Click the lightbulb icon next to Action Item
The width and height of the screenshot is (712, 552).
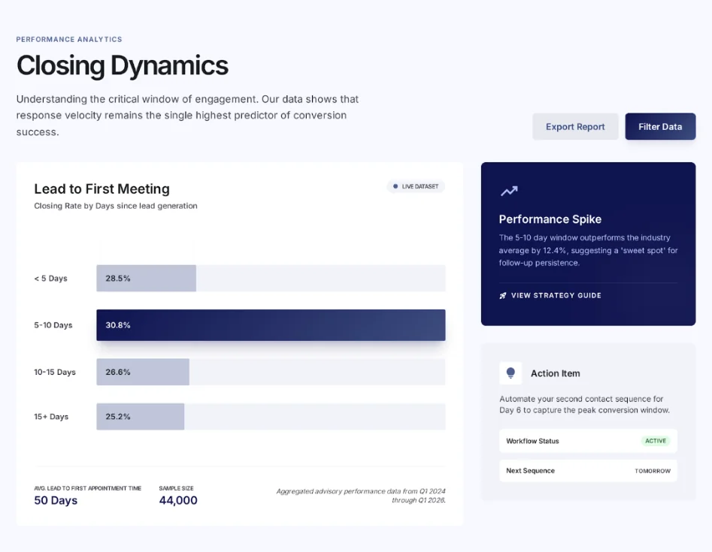click(x=511, y=373)
